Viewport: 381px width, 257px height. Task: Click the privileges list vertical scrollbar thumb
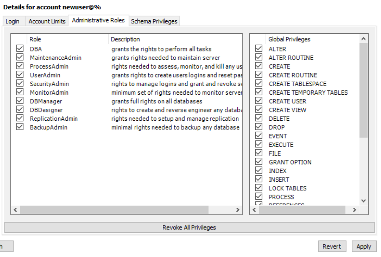tap(364, 90)
